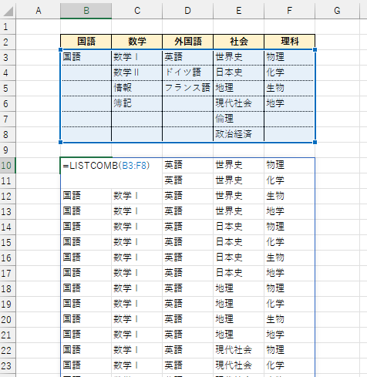Click cell B12 containing 国語

pyautogui.click(x=86, y=196)
